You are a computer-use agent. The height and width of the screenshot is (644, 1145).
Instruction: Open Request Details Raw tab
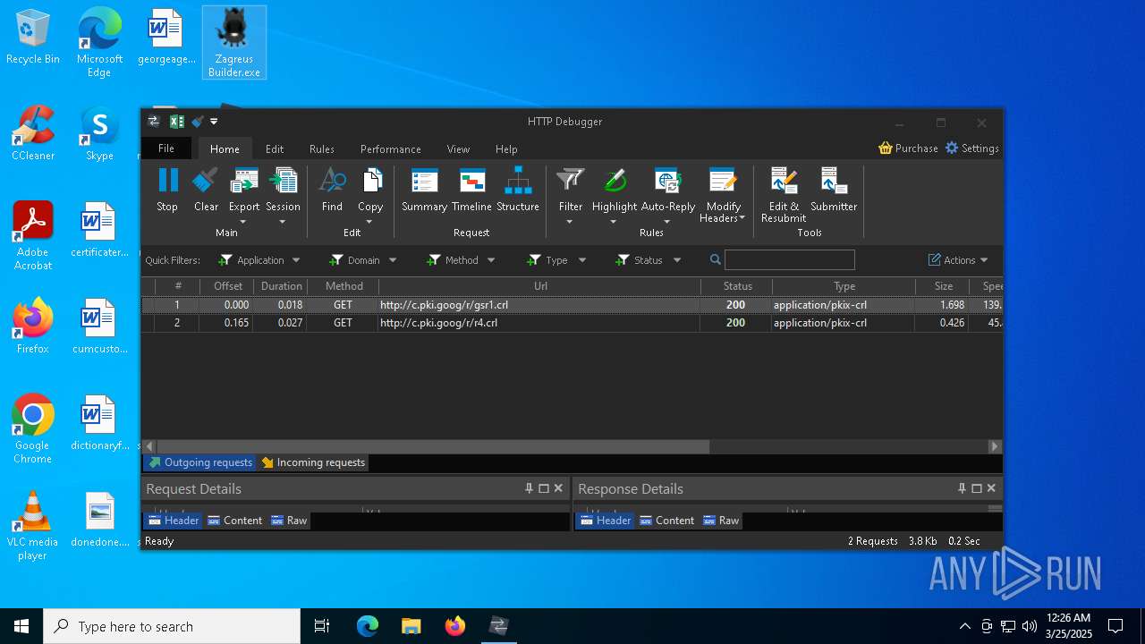289,521
